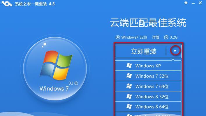Image resolution: width=206 pixels, height=116 pixels.
Task: Click the Windows 7 logo bubble
Action: coord(55,69)
